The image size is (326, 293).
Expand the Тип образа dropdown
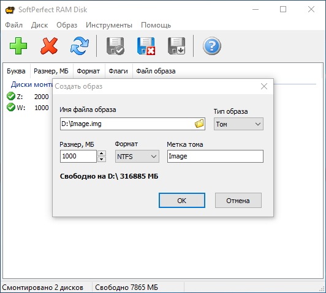[x=238, y=124]
